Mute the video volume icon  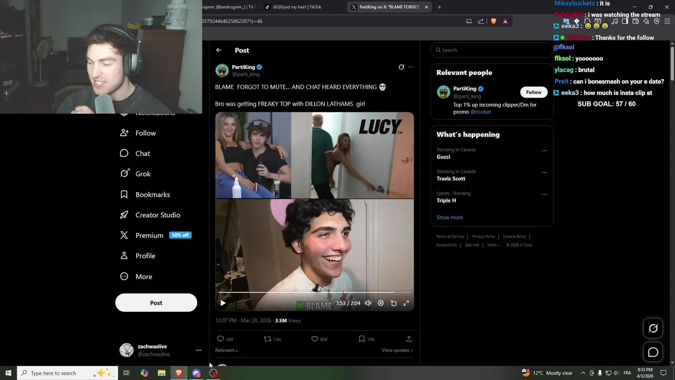click(368, 303)
